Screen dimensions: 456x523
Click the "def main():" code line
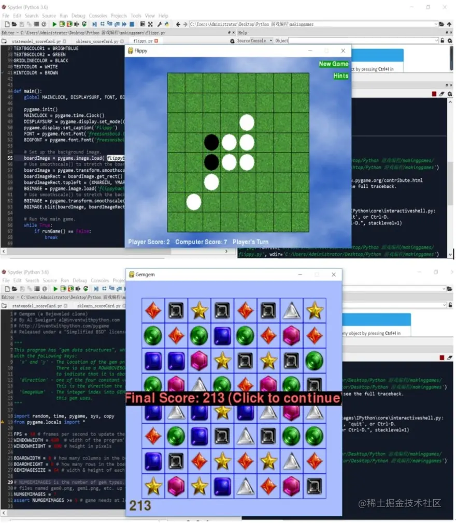tap(28, 91)
